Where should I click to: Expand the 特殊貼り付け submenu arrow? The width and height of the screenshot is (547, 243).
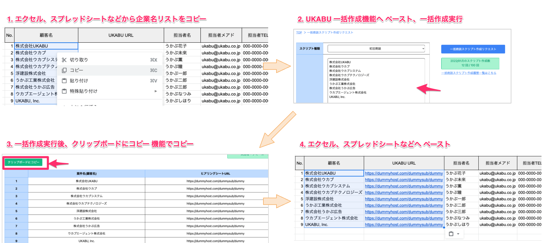(156, 91)
